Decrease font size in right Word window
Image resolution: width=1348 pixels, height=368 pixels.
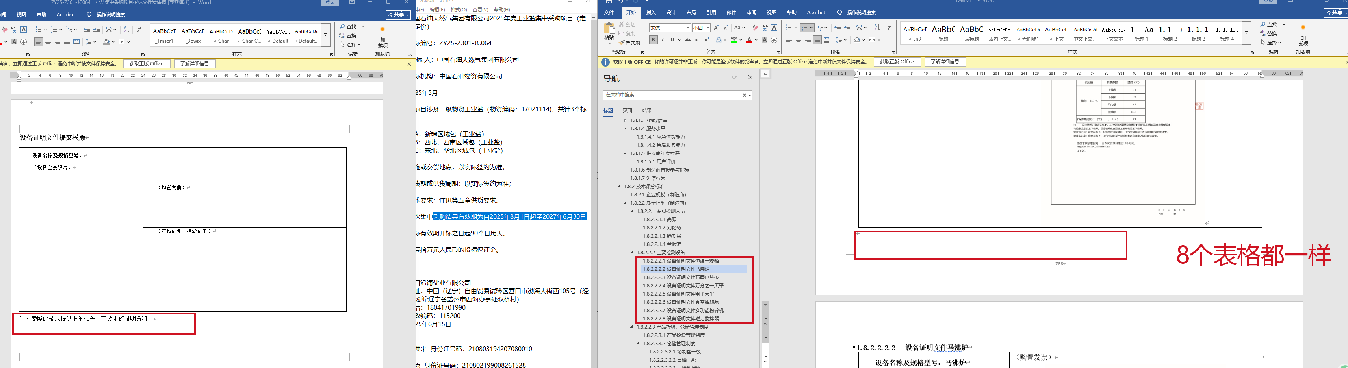click(726, 28)
